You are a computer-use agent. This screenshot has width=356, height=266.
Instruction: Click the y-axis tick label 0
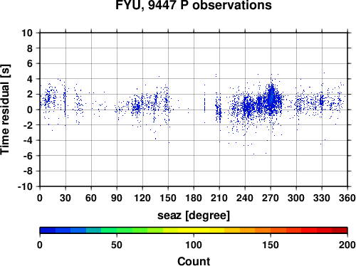[30, 110]
